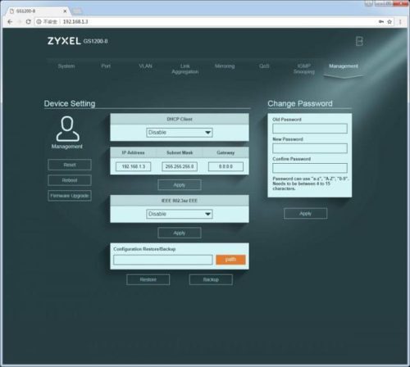410x367 pixels.
Task: Reload the page with refresh icon
Action: click(x=28, y=21)
